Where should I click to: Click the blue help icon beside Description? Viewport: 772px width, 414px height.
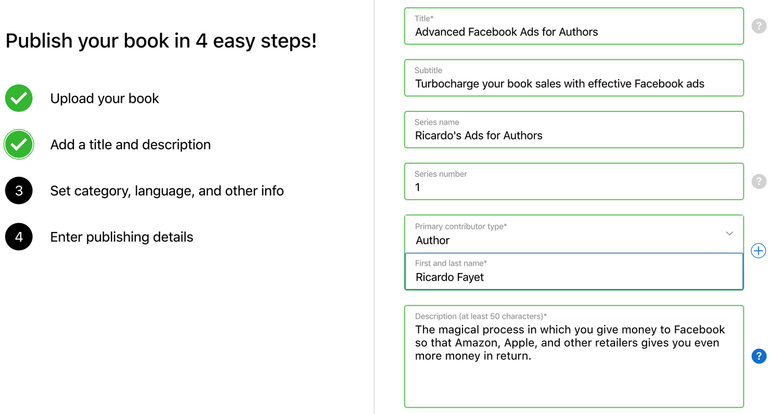[x=759, y=356]
